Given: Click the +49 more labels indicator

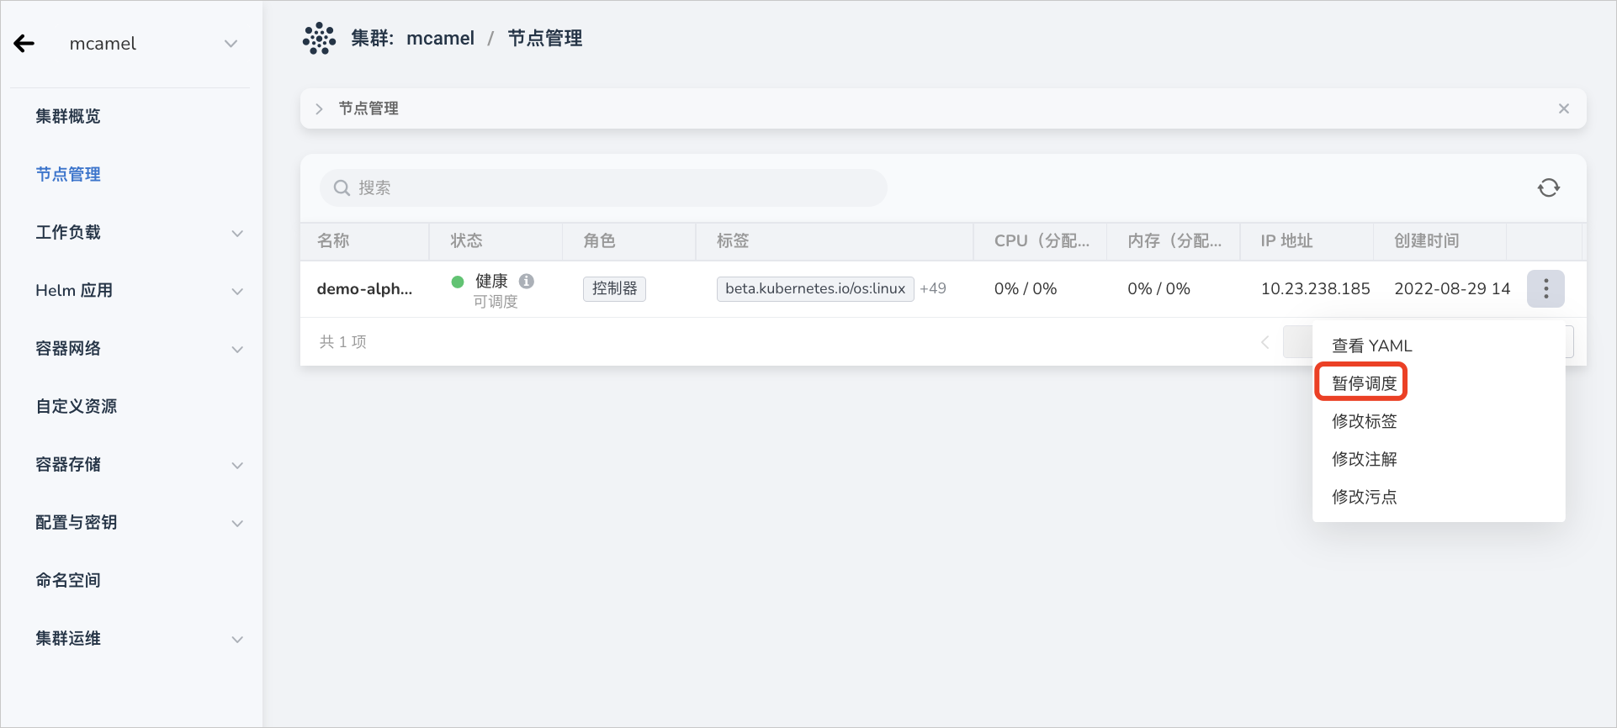Looking at the screenshot, I should [x=933, y=288].
